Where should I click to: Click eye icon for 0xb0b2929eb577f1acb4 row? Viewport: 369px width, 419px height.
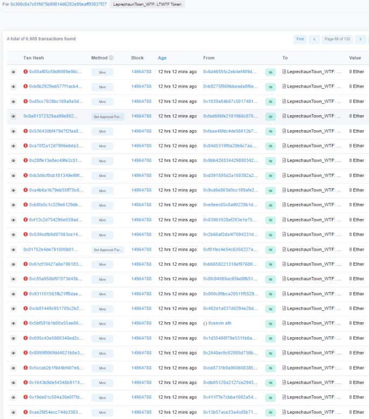(13, 87)
